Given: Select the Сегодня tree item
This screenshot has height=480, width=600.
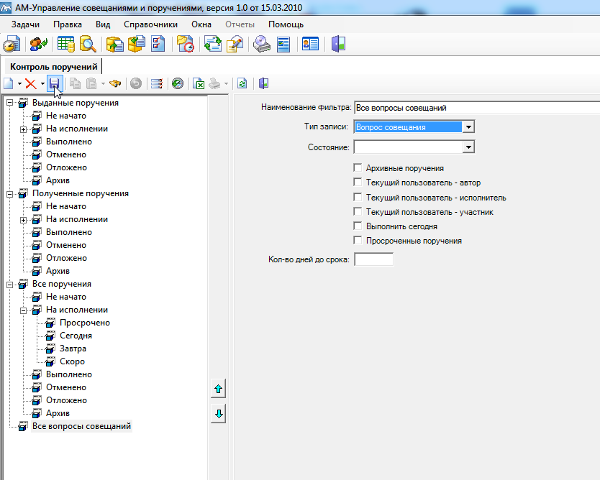Looking at the screenshot, I should tap(76, 336).
